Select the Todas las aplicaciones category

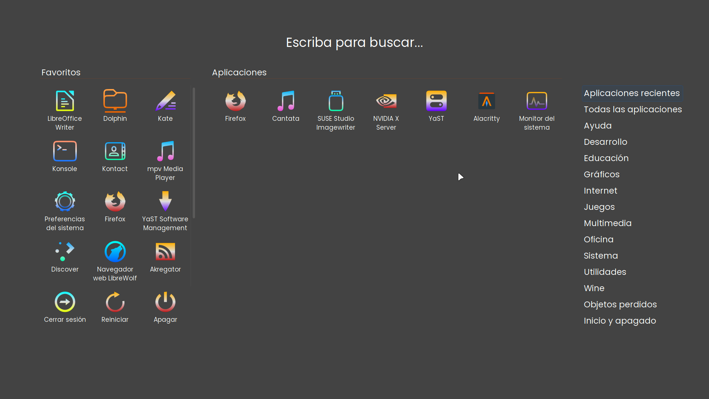pyautogui.click(x=632, y=110)
